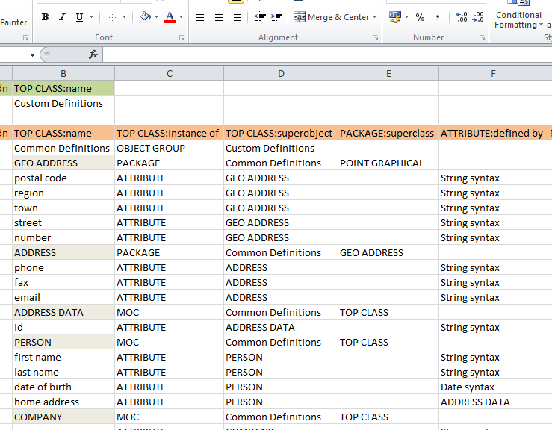Viewport: 552px width, 430px height.
Task: Open the Name Box dropdown
Action: point(32,54)
